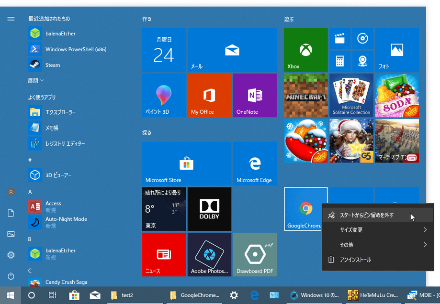Click the Windows Start button
The image size is (440, 304).
point(11,295)
